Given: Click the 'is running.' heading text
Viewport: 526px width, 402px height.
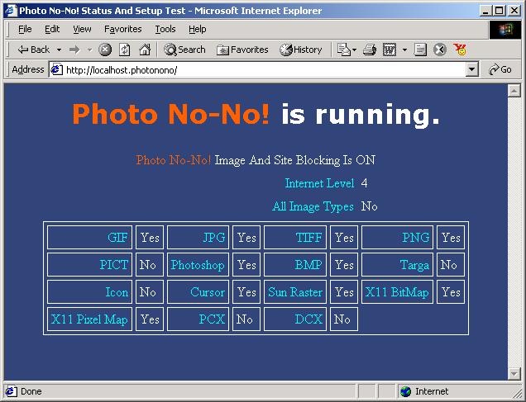Looking at the screenshot, I should 361,115.
